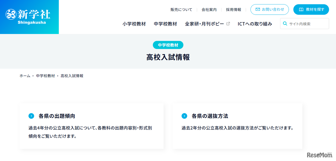
Task: Open the 採用情報 link
Action: coord(234,10)
